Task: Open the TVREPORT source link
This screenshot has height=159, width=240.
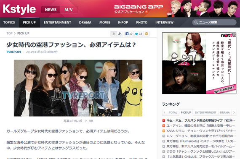Action: click(x=14, y=52)
